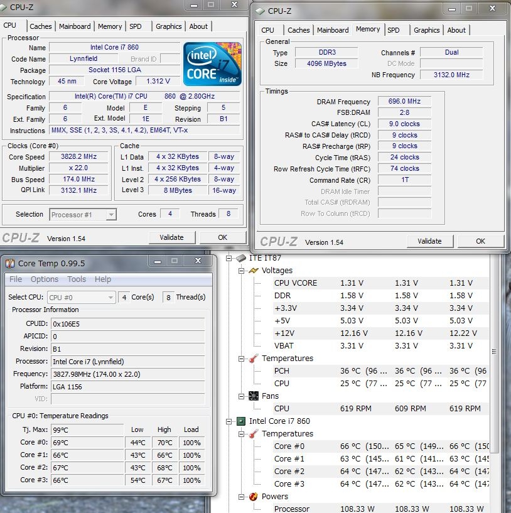
Task: Open the File menu in Core Temp
Action: pos(16,279)
